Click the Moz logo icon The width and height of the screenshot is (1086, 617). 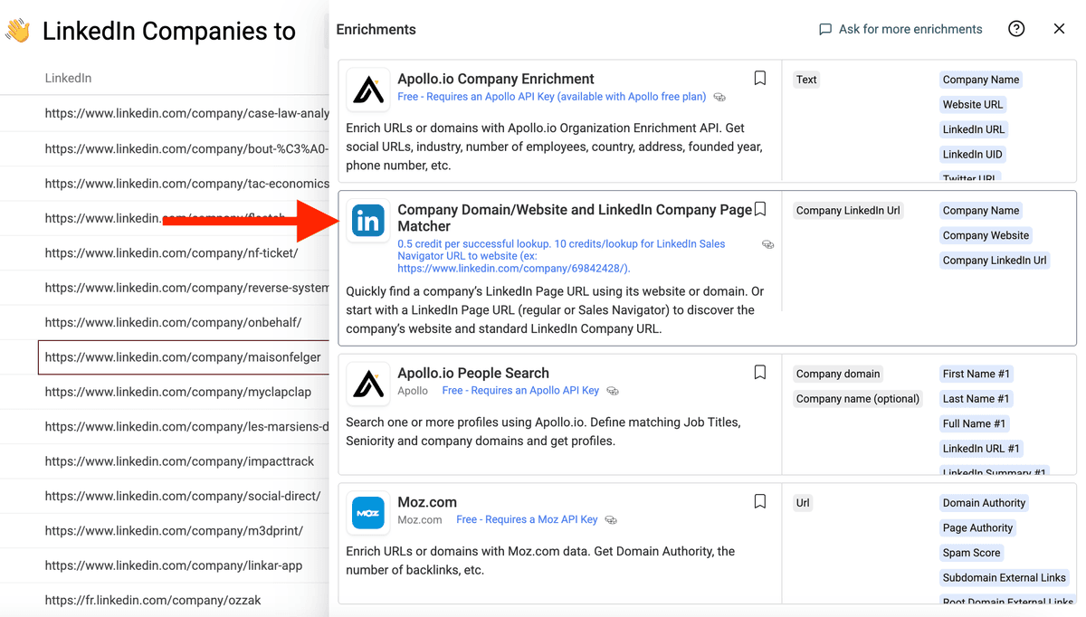click(x=368, y=513)
